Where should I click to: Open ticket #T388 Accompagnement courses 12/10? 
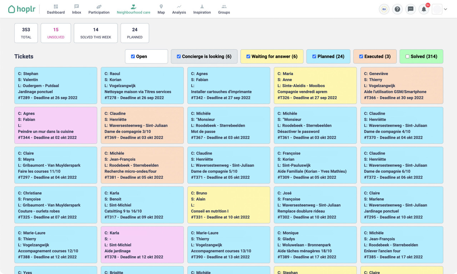(x=56, y=245)
